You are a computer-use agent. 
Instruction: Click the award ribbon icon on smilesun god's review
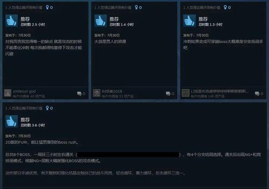coord(47,8)
